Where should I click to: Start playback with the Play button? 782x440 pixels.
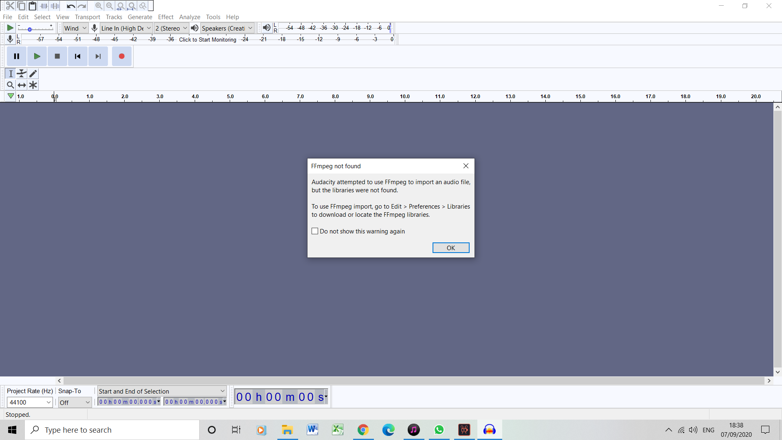[37, 56]
